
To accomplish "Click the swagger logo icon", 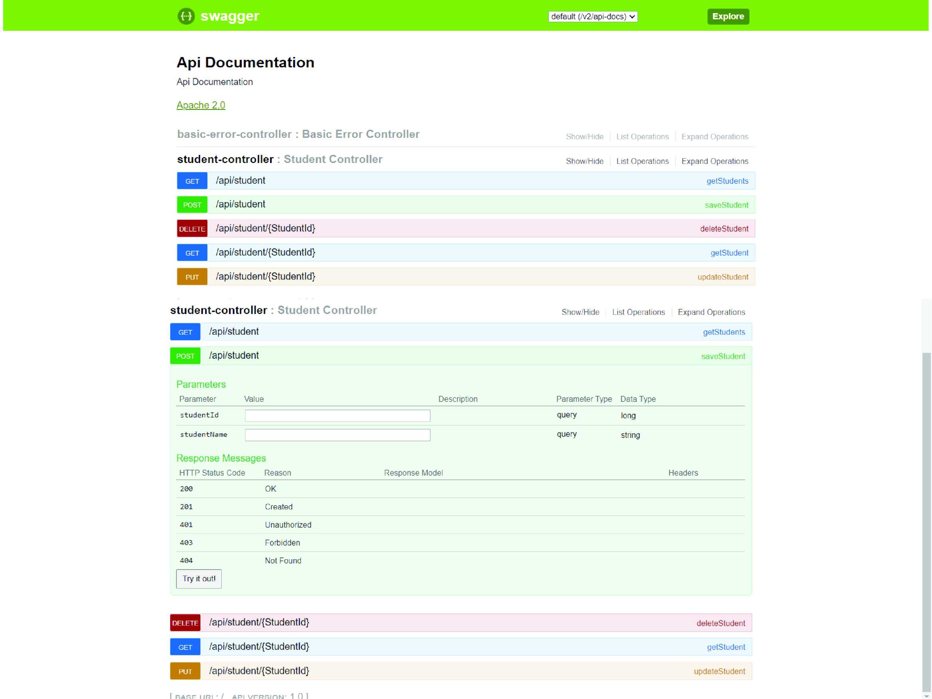I will pyautogui.click(x=186, y=16).
